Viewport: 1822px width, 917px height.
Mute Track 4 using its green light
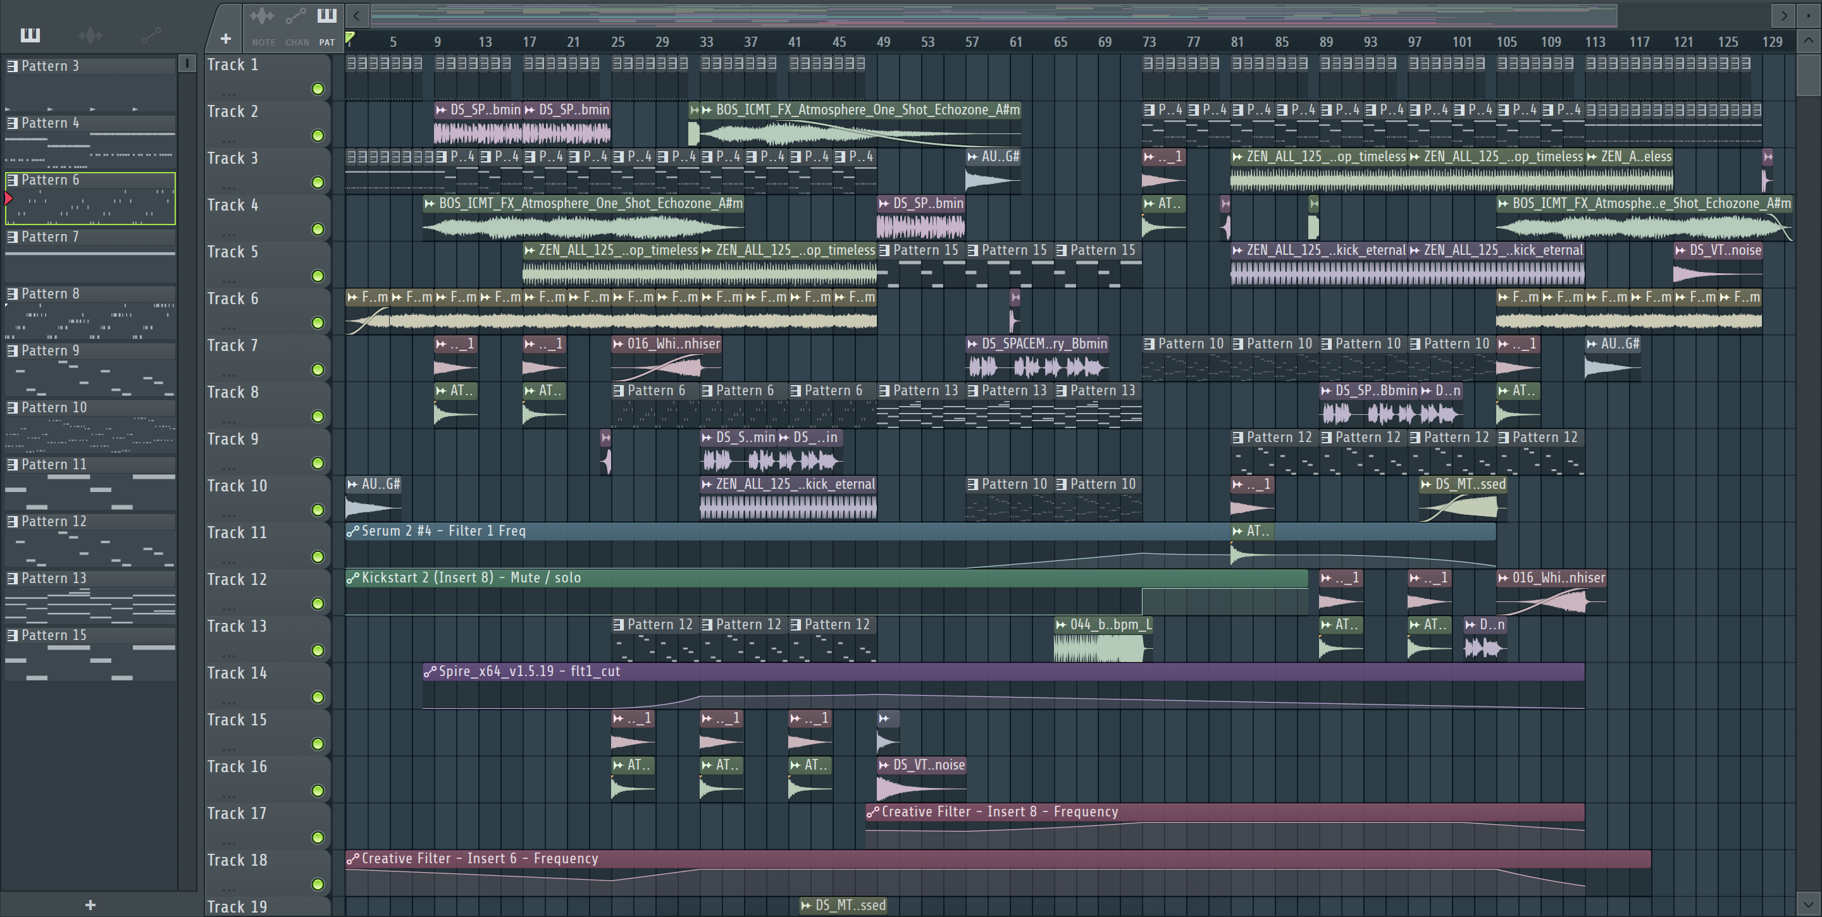318,229
